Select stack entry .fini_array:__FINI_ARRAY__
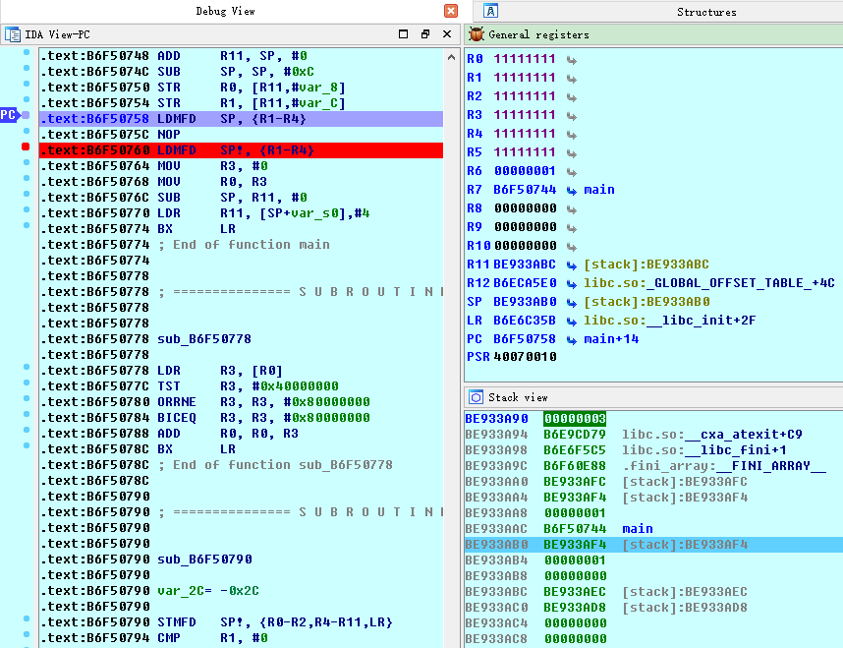The image size is (843, 648). click(x=724, y=465)
